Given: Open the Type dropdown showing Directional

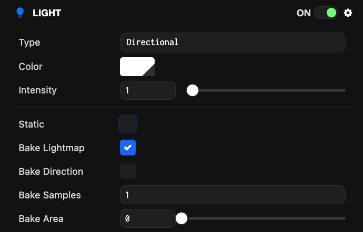Looking at the screenshot, I should point(233,43).
